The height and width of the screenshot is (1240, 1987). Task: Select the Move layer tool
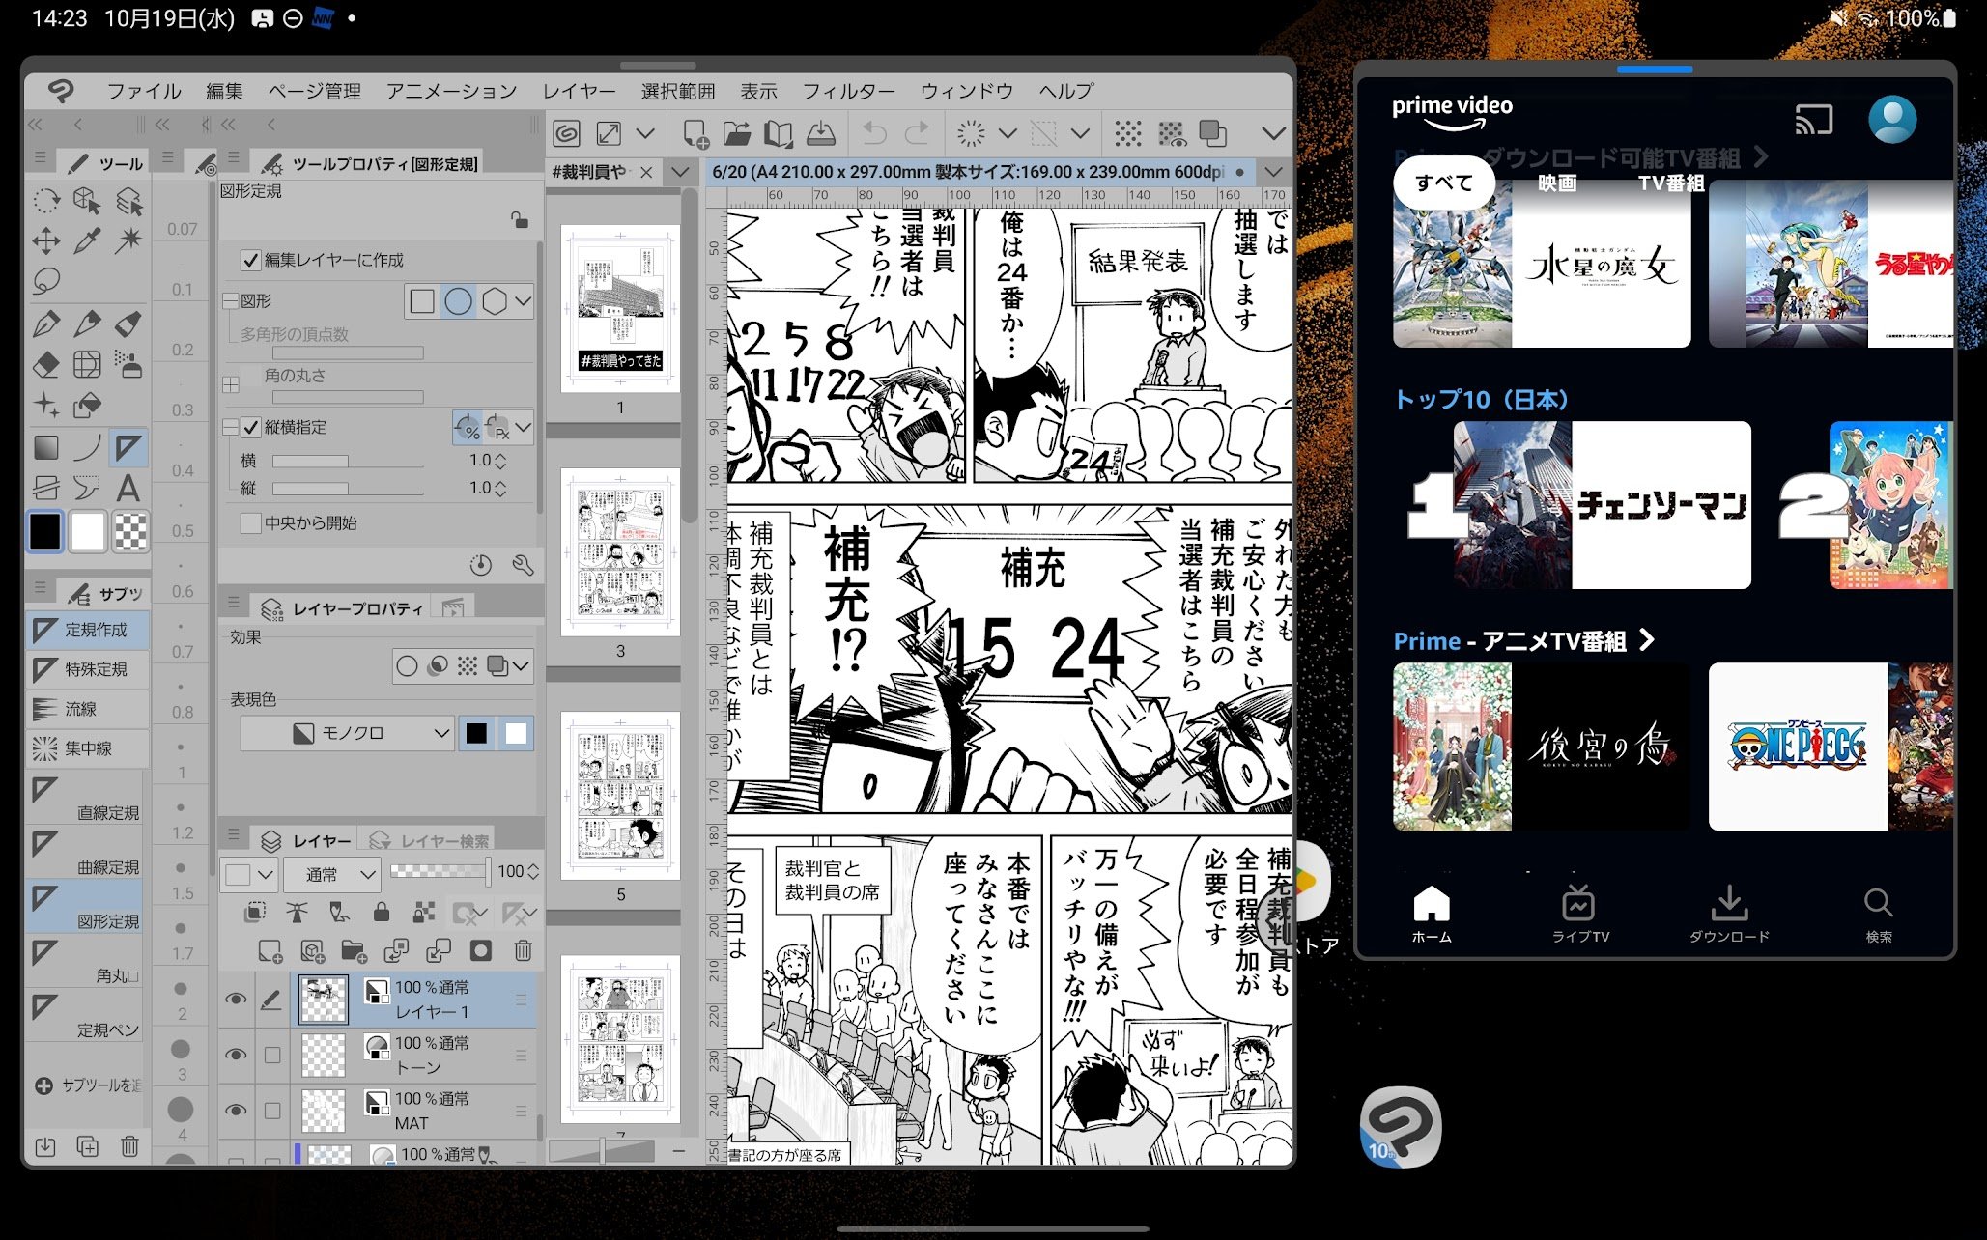click(45, 240)
